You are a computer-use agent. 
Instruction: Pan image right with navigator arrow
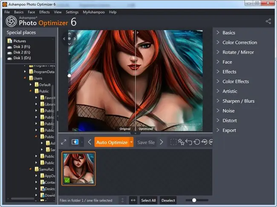pos(75,38)
